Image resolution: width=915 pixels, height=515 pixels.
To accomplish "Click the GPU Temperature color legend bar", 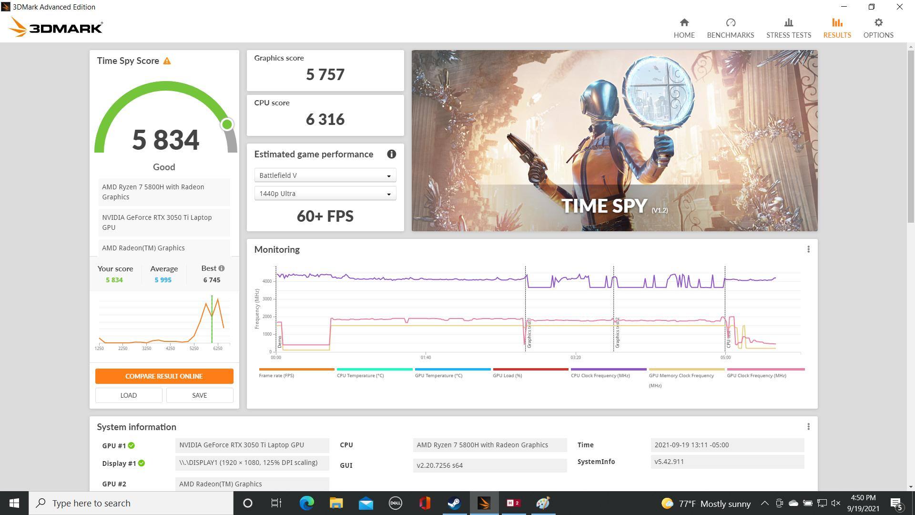I will coord(452,369).
